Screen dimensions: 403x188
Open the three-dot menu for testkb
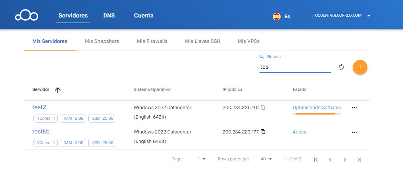coord(354,132)
